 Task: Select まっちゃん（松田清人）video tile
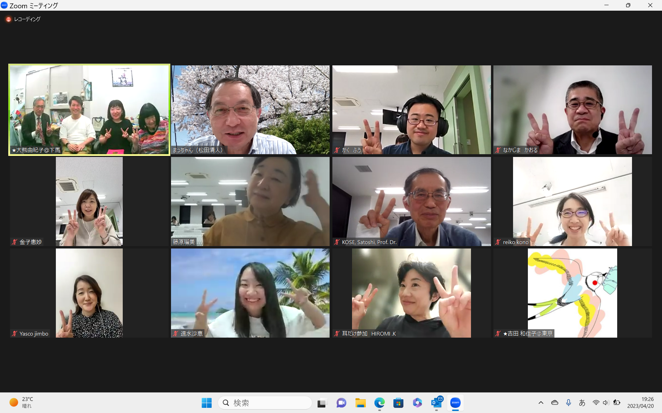click(250, 110)
